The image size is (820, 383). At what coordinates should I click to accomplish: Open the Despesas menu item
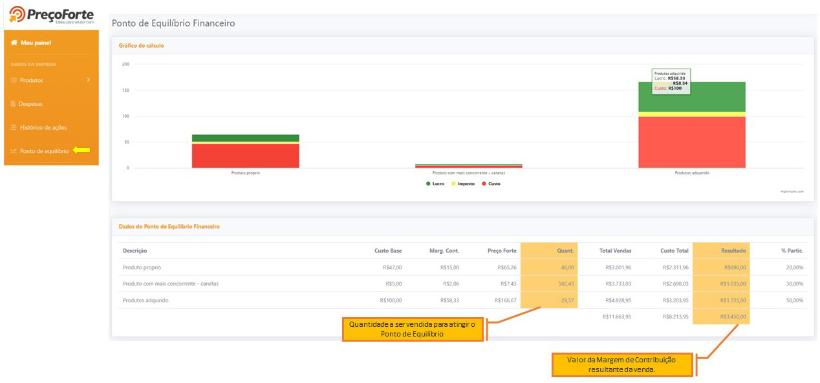(x=30, y=104)
